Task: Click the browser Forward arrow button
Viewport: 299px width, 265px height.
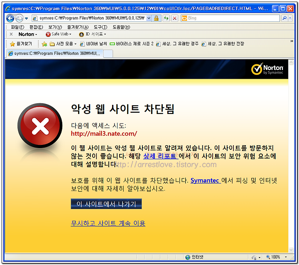Action: [19, 18]
